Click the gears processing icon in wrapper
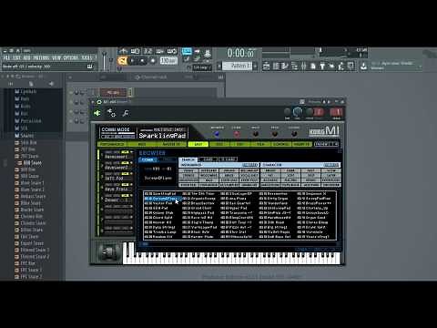Viewport: 437px width, 328px height. [x=111, y=113]
